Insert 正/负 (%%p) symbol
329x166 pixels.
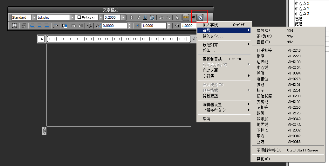(x=288, y=36)
